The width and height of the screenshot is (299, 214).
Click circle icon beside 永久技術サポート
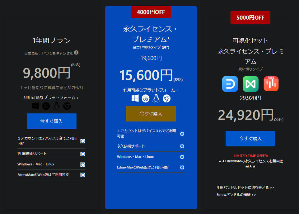click(x=182, y=146)
